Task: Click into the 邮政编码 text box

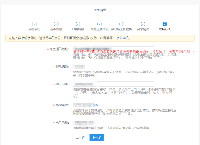Action: point(113,66)
